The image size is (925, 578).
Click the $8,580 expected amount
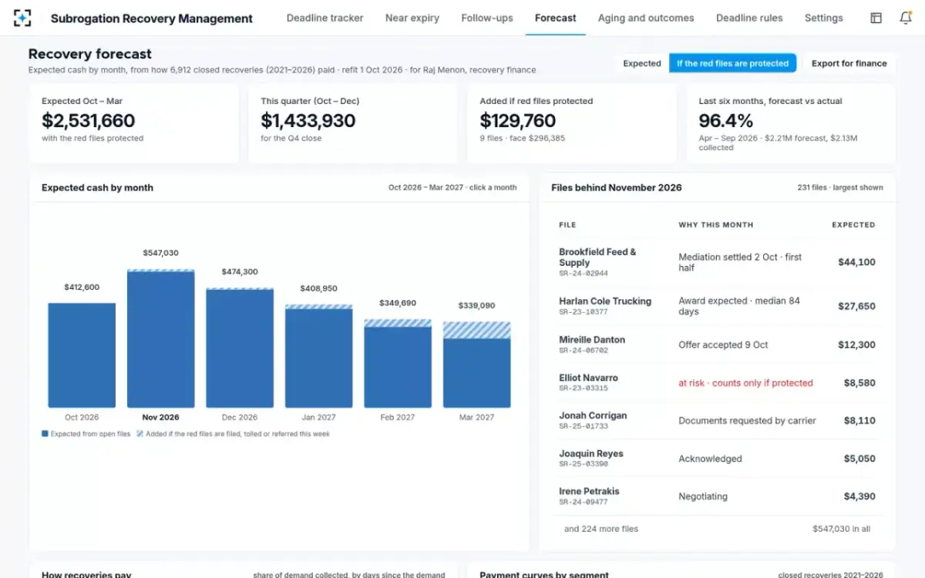point(859,383)
